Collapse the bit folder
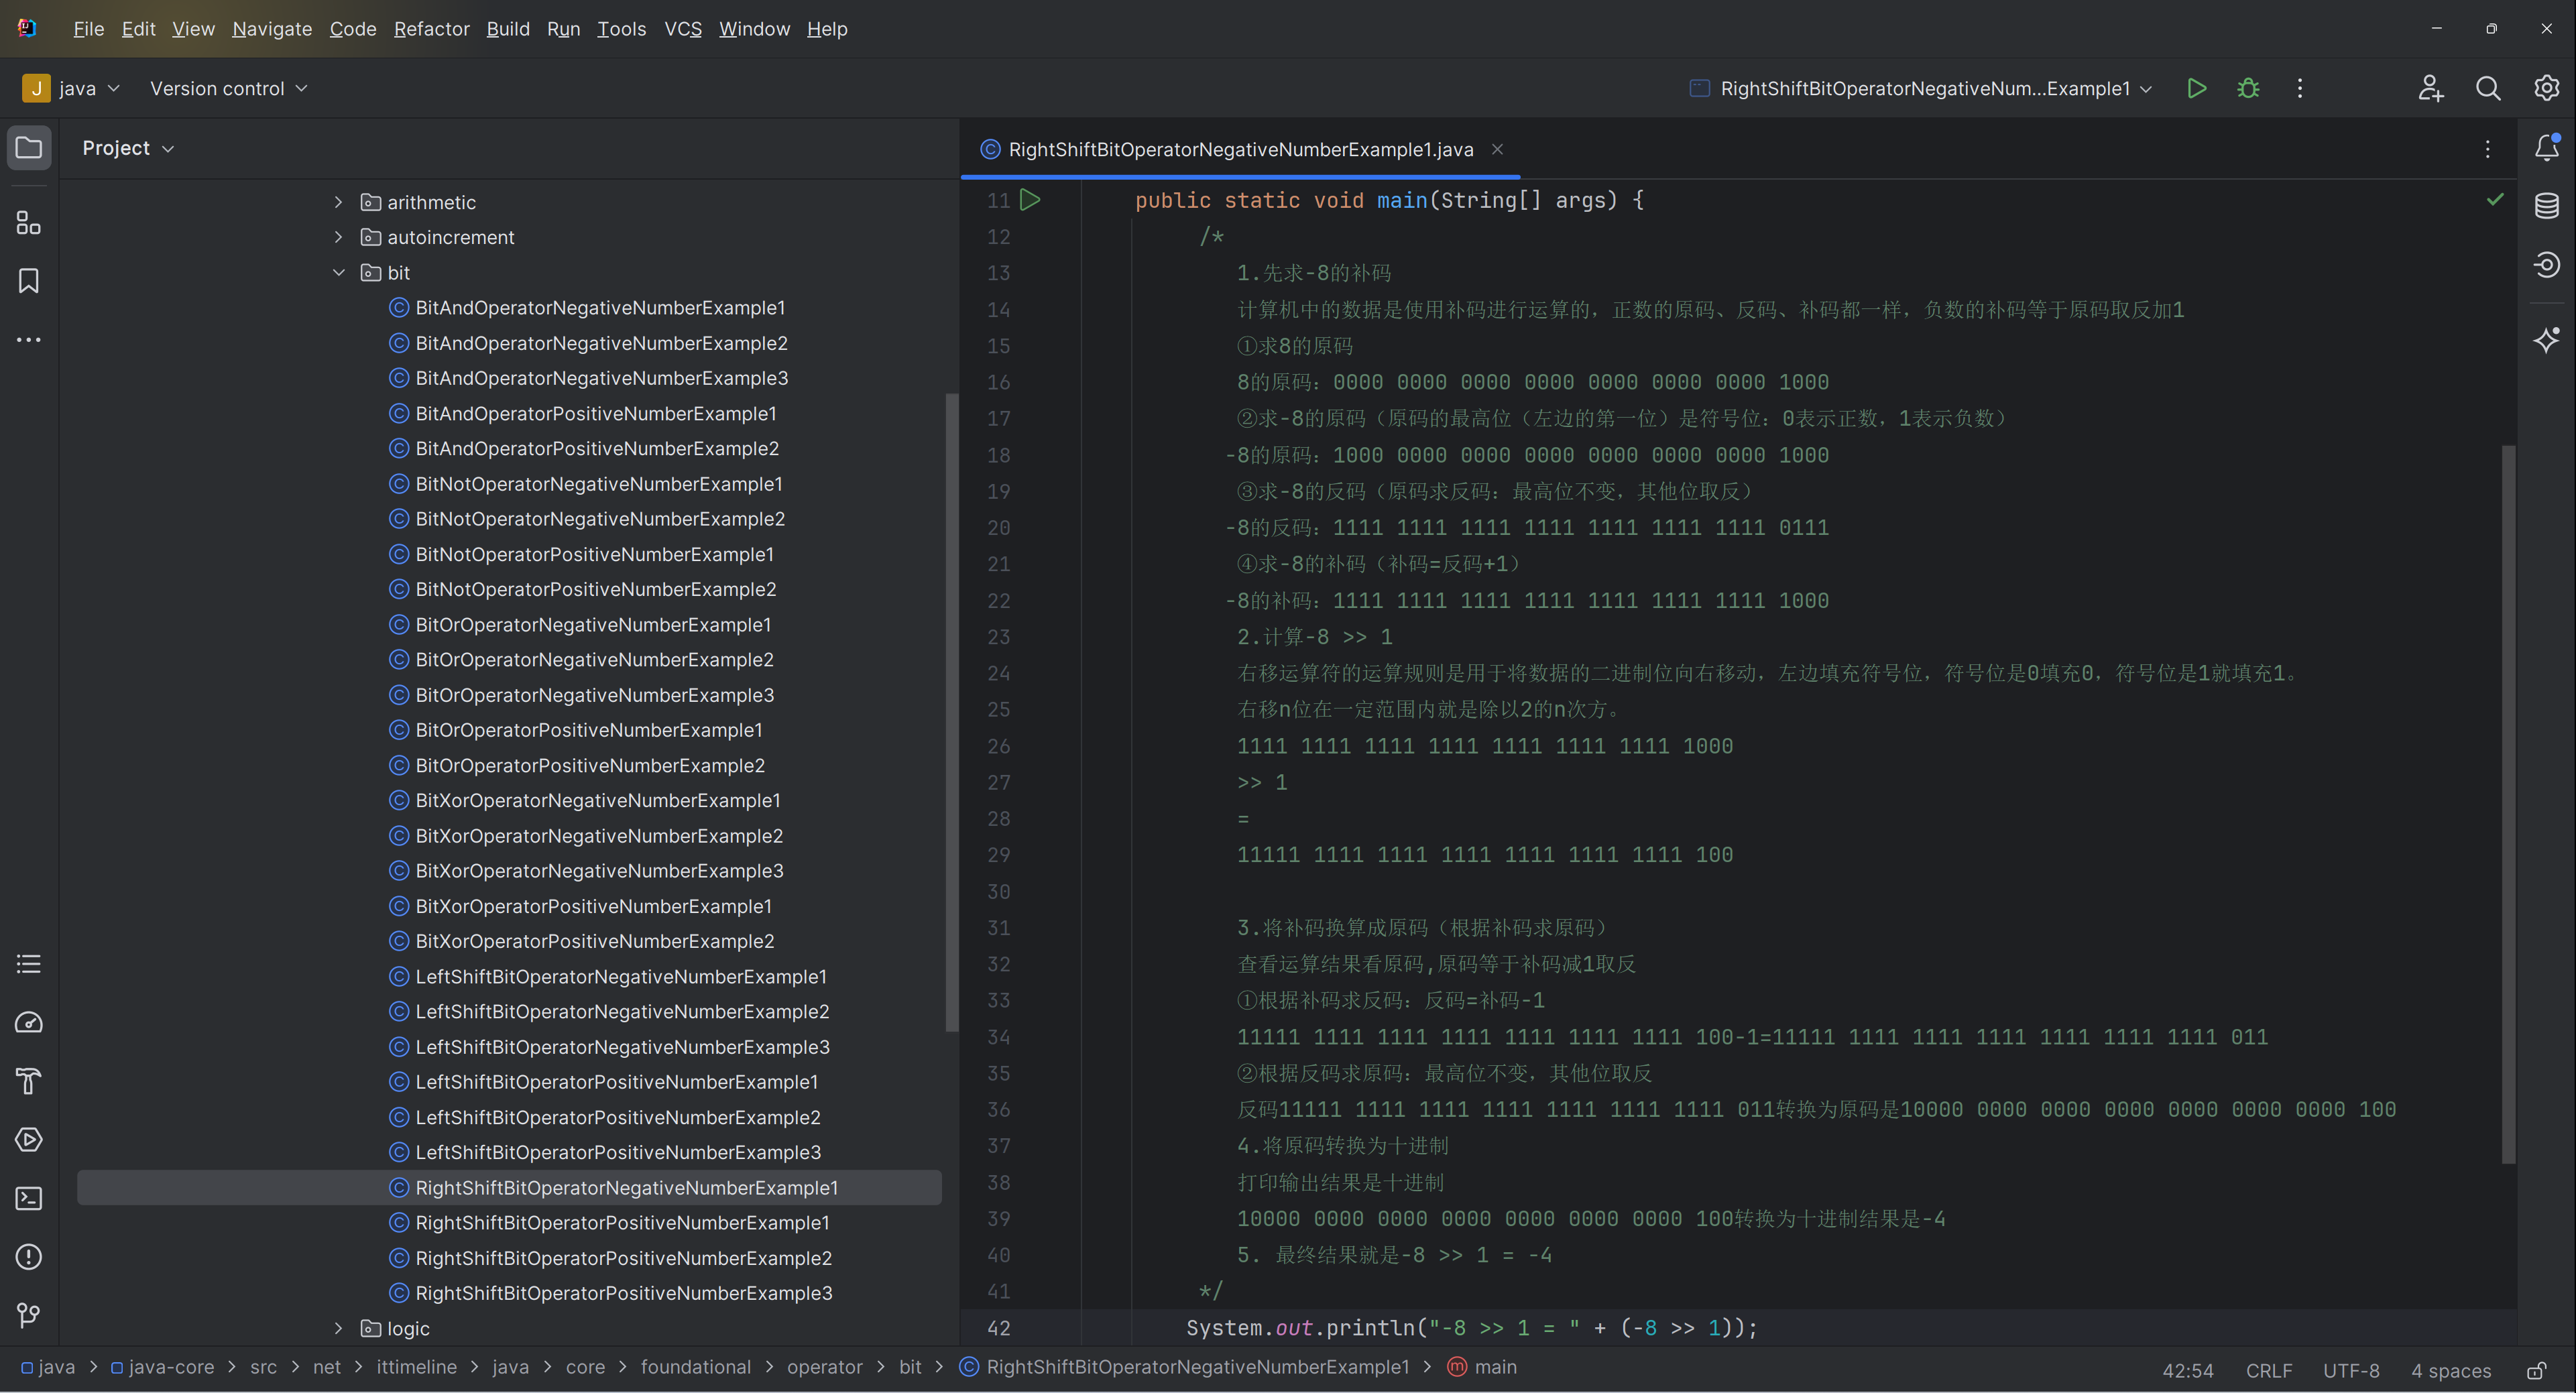The height and width of the screenshot is (1393, 2576). pos(338,272)
